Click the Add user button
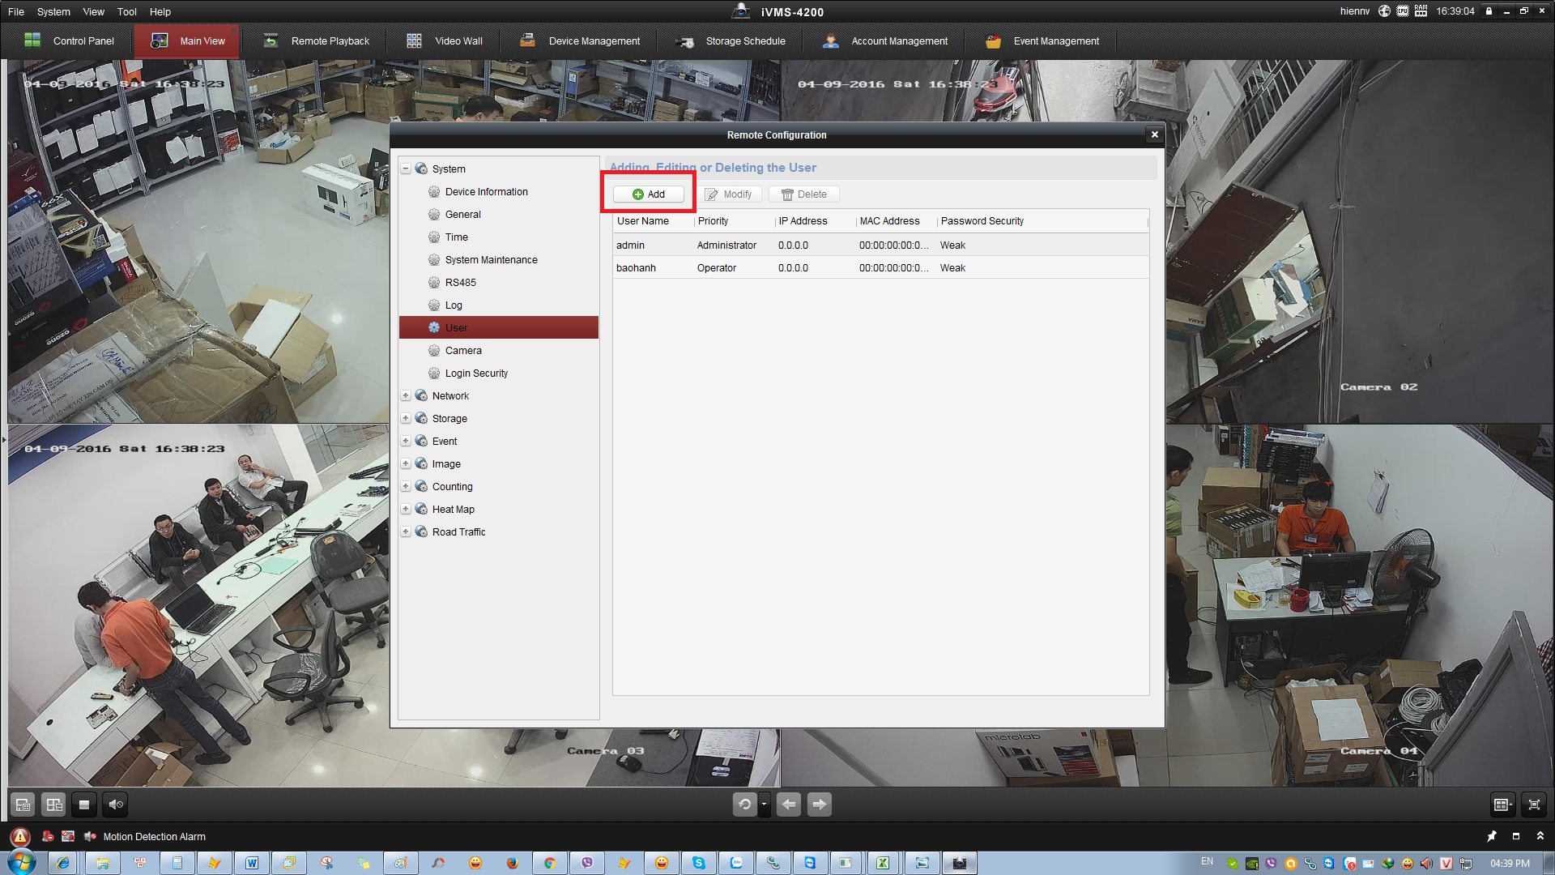The width and height of the screenshot is (1555, 875). [x=648, y=194]
